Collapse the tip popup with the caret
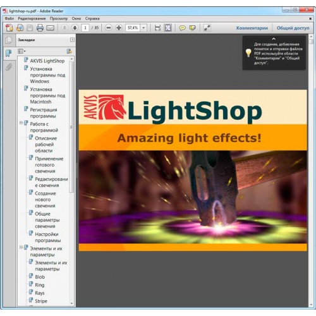316x316 pixels. click(274, 39)
